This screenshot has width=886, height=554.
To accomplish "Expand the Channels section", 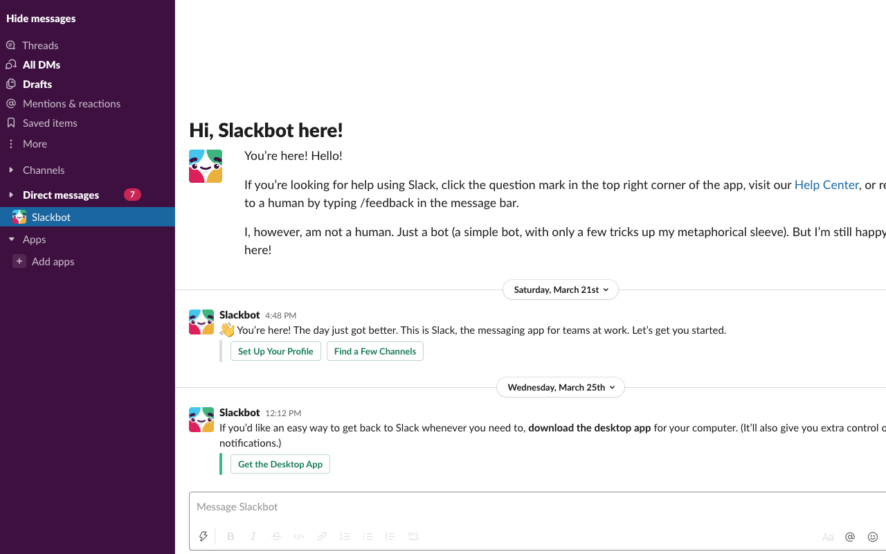I will (x=11, y=170).
